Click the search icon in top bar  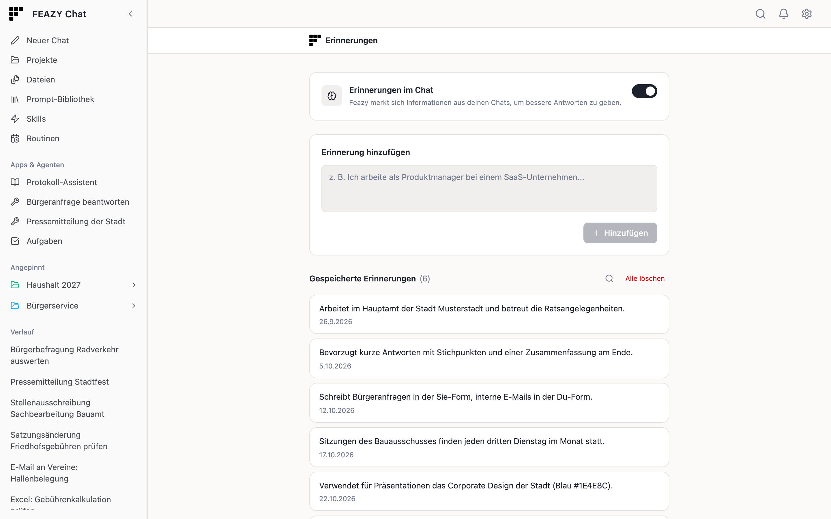pos(760,14)
